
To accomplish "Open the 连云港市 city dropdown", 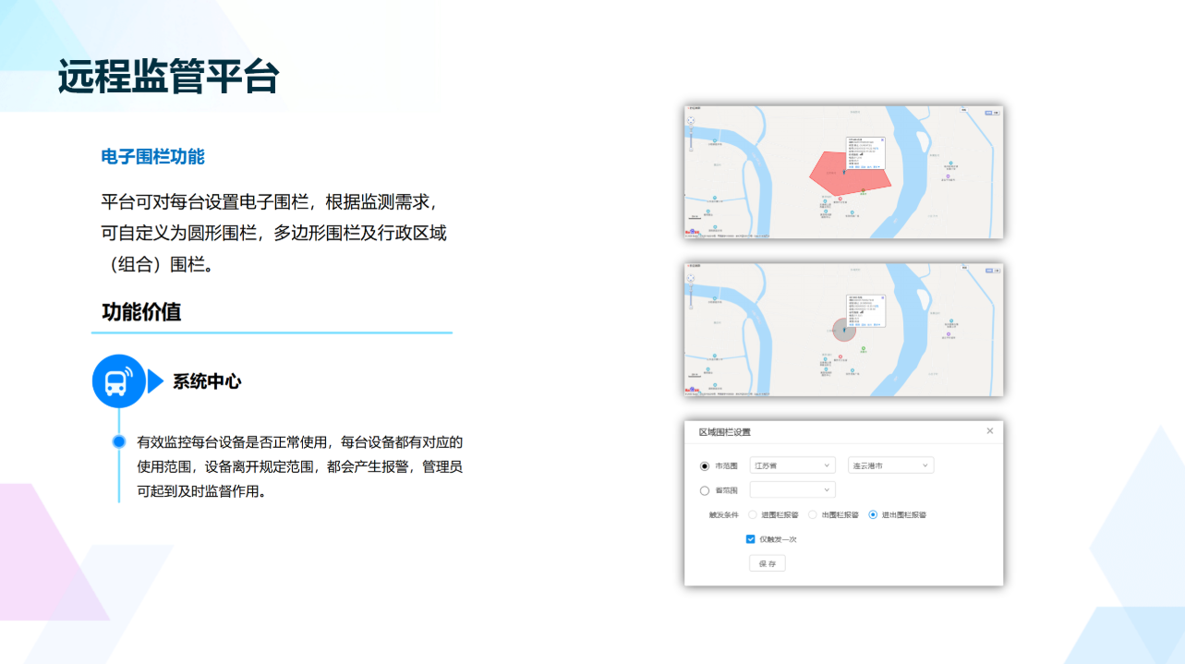I will [x=890, y=465].
